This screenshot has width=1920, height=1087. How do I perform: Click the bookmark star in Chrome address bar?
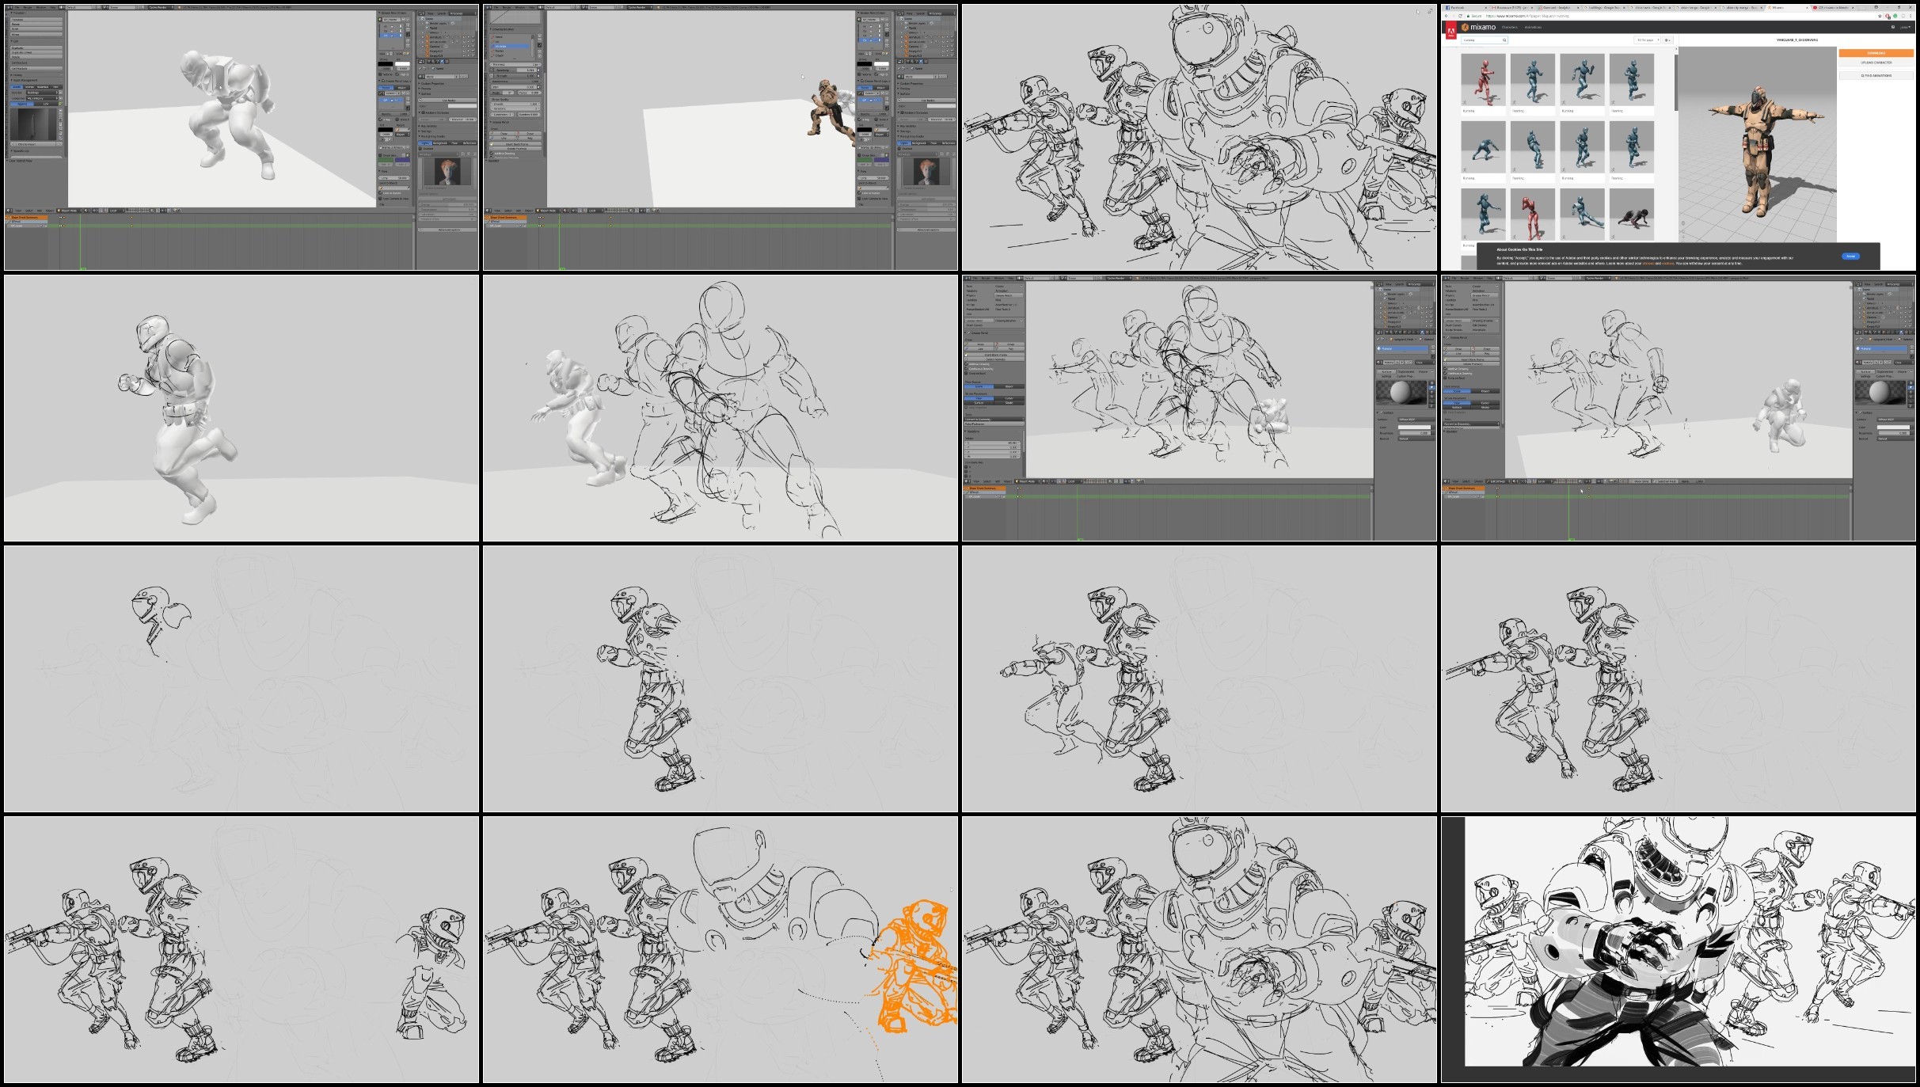point(1880,16)
